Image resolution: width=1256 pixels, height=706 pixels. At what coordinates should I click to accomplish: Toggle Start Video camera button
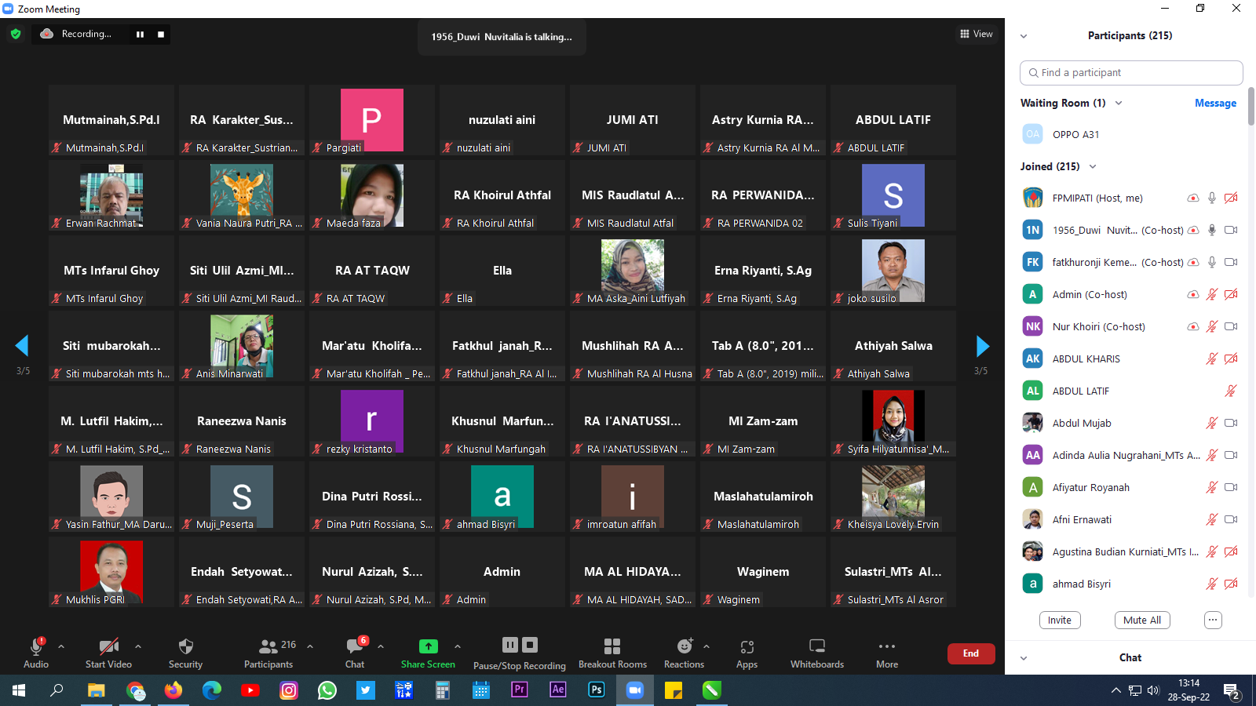pyautogui.click(x=108, y=647)
